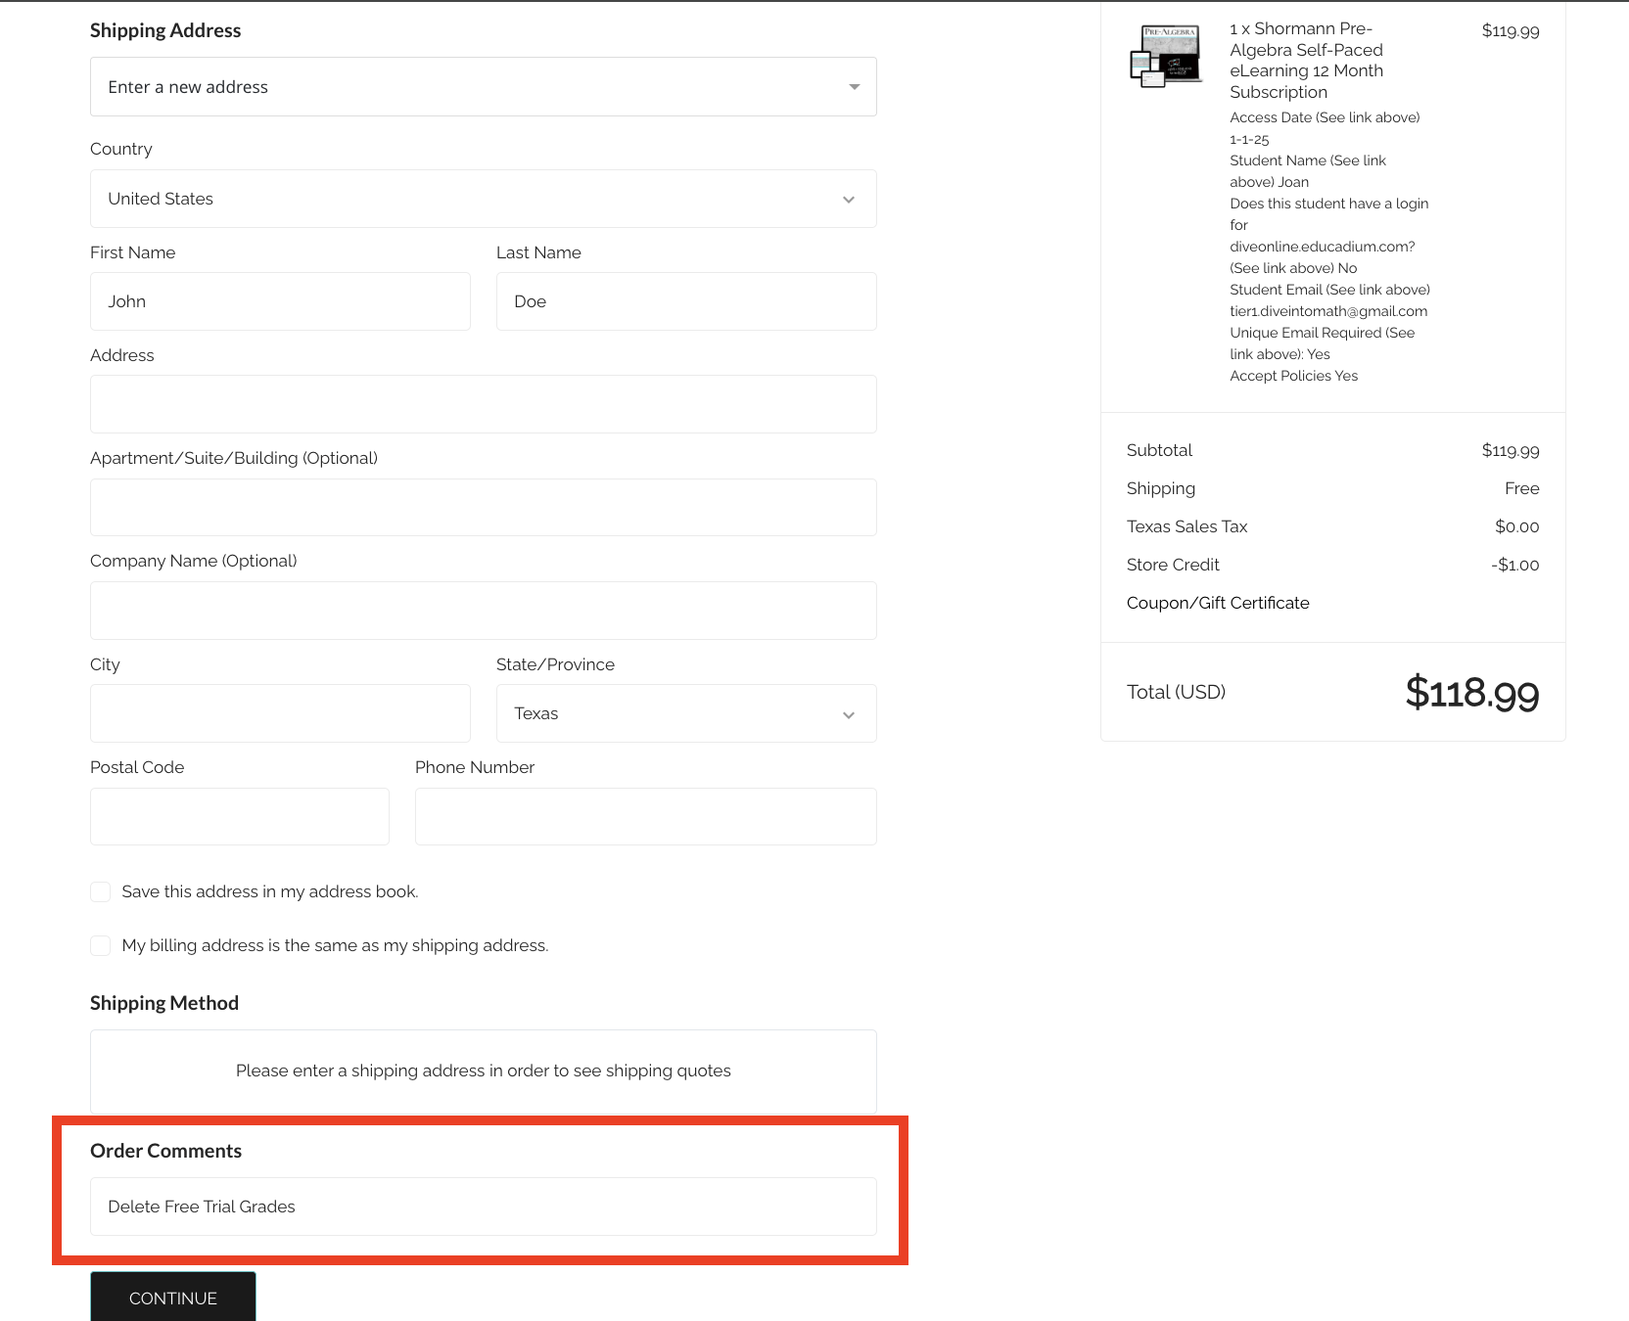The width and height of the screenshot is (1629, 1321).
Task: Click the Order Comments input field
Action: coord(483,1207)
